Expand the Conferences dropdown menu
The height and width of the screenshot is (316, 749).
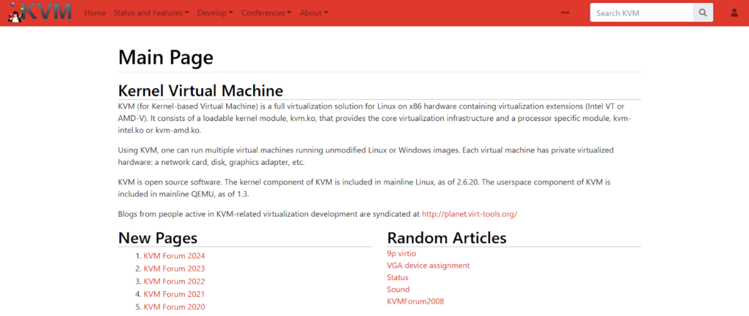click(x=266, y=13)
